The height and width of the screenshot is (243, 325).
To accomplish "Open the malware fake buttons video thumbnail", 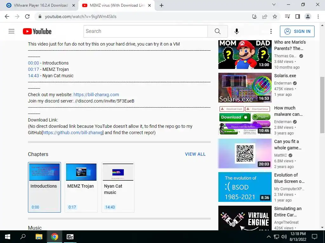I will (x=245, y=120).
